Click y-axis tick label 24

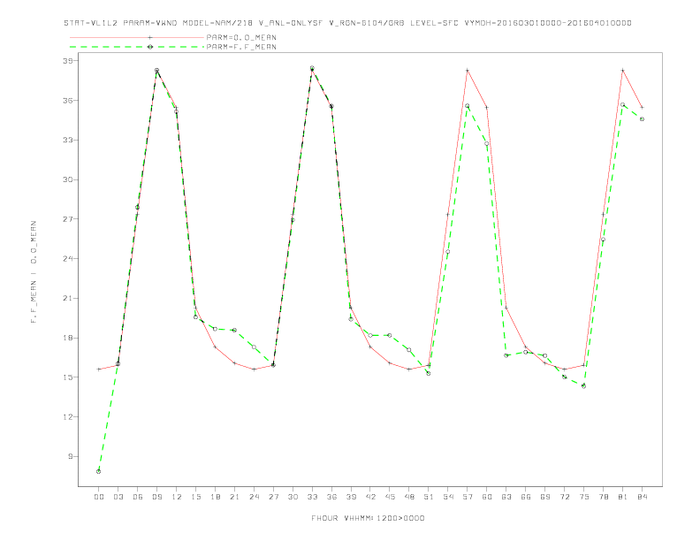[x=67, y=258]
